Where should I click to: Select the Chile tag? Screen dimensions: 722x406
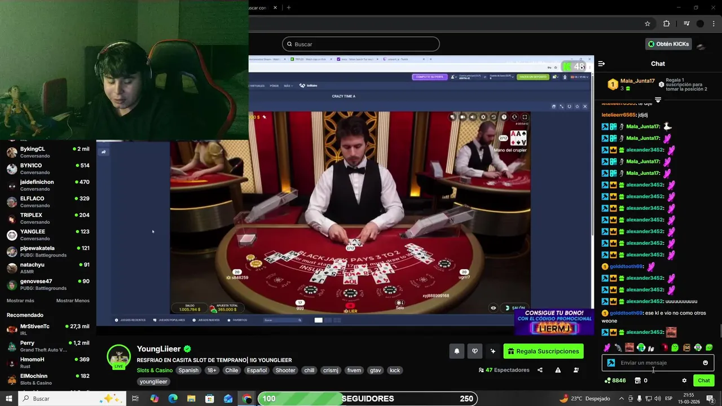coord(231,370)
